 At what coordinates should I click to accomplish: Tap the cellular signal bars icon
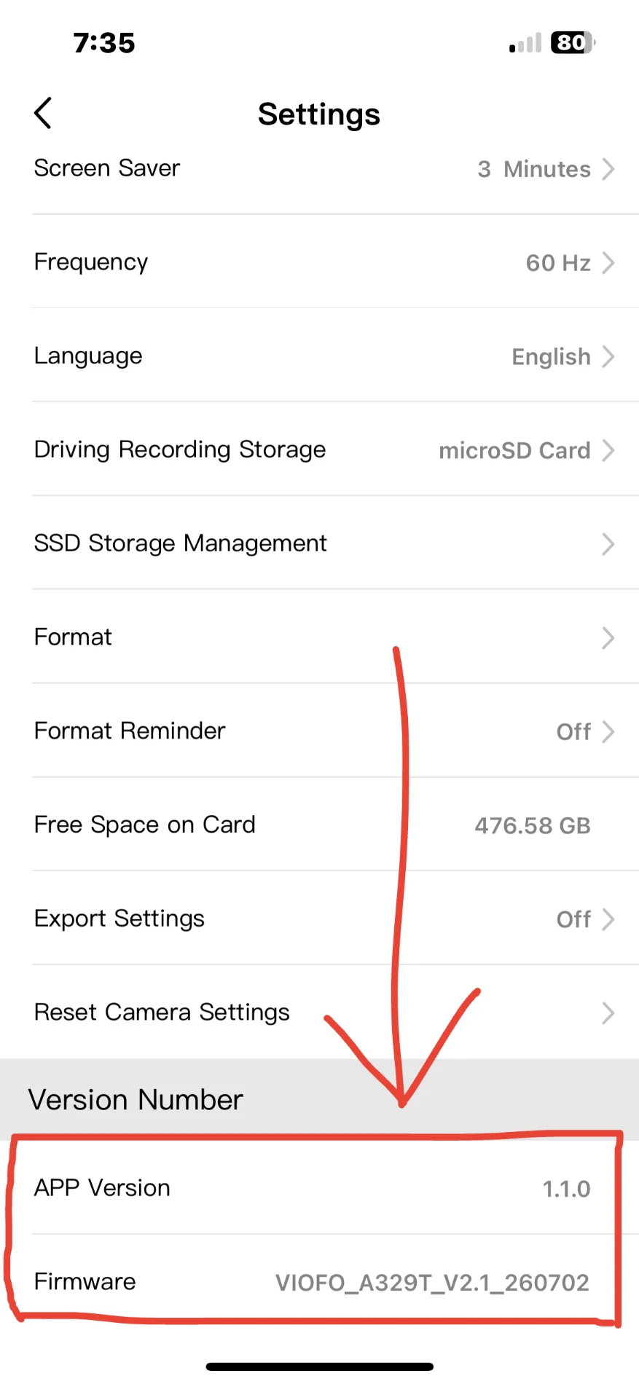click(x=525, y=44)
